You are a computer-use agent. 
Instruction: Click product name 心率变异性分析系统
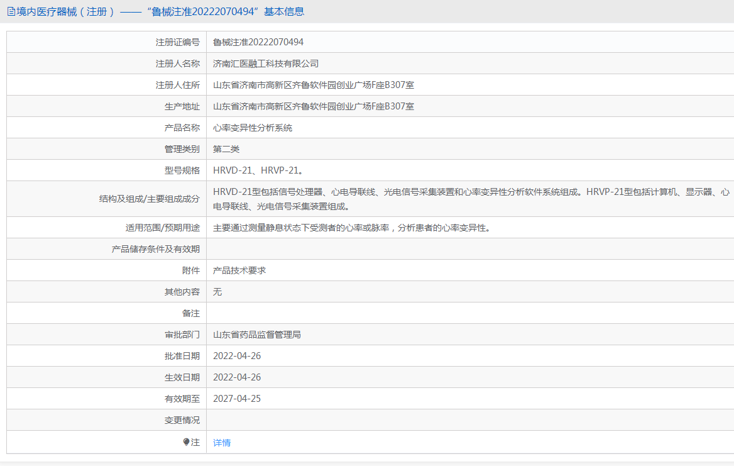pyautogui.click(x=253, y=128)
